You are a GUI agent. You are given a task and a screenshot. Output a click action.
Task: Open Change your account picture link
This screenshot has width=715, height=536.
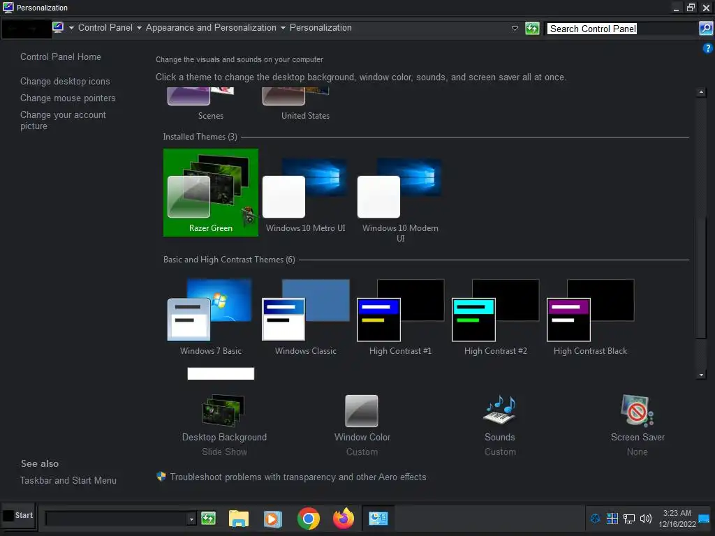[x=63, y=120]
